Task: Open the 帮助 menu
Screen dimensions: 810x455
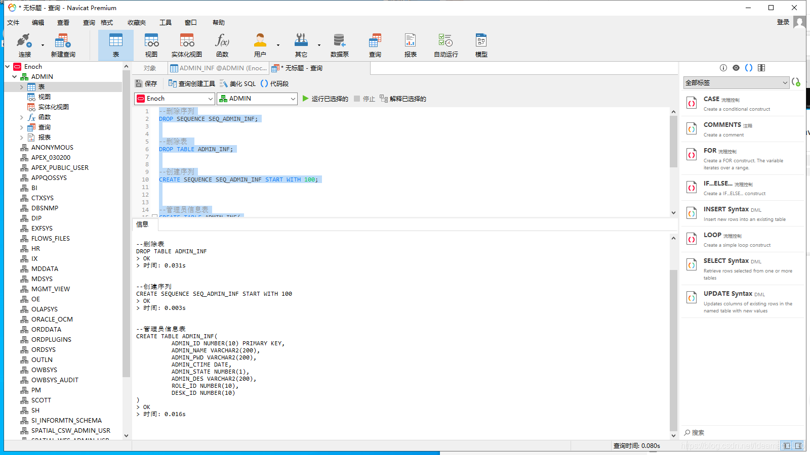Action: coord(219,22)
